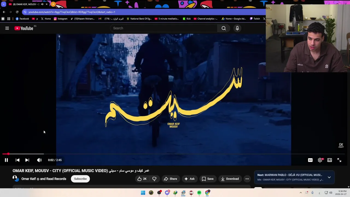
Task: Open tab search dropdown
Action: (4, 4)
